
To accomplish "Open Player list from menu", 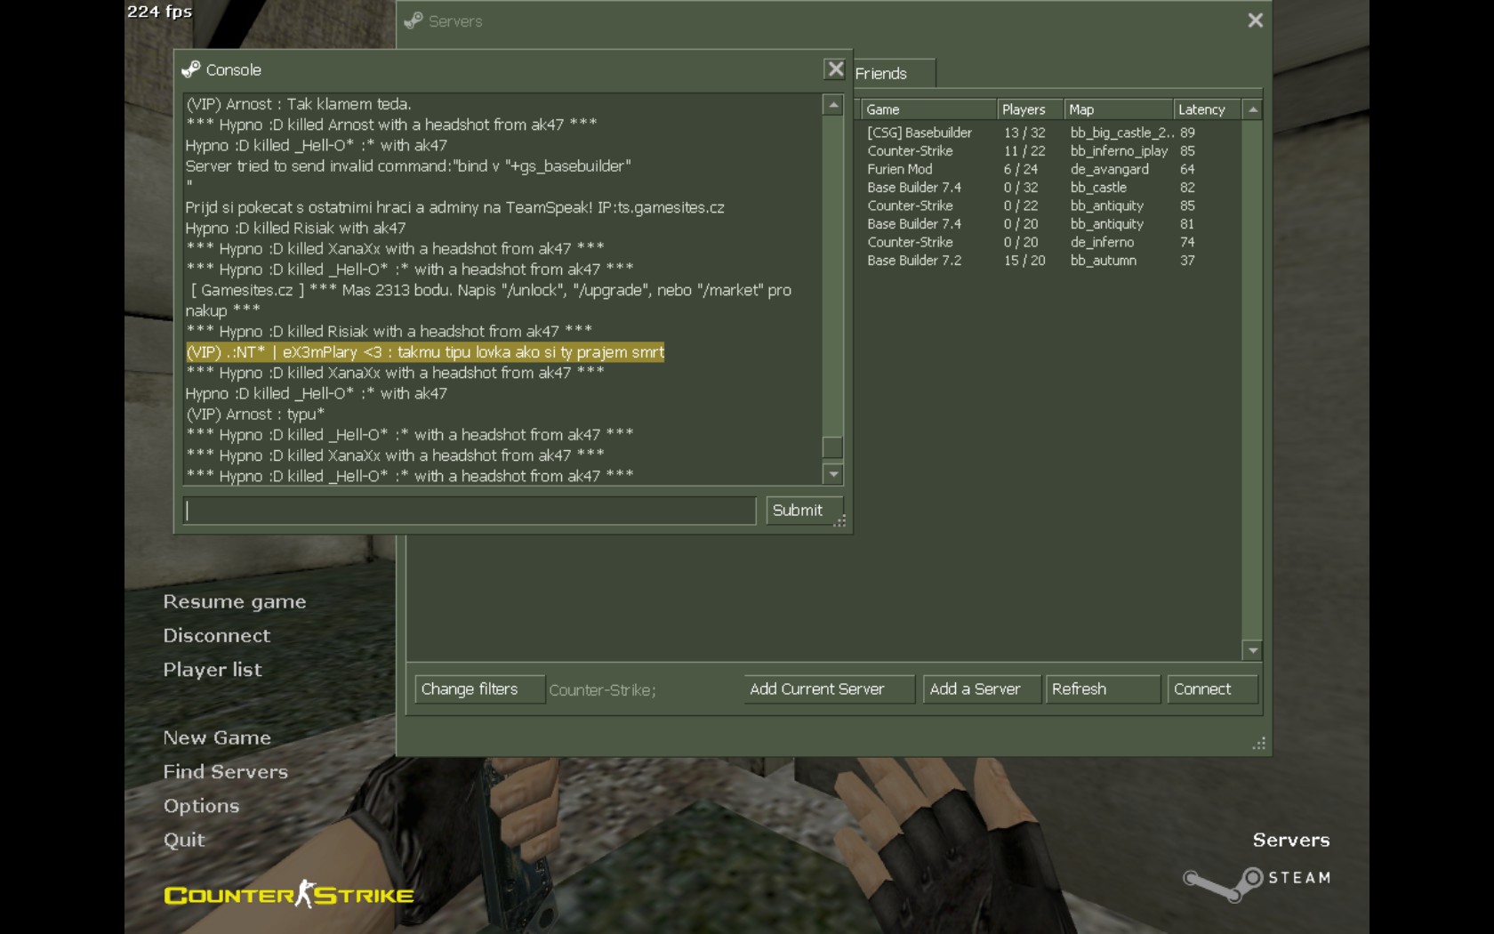I will (x=213, y=670).
